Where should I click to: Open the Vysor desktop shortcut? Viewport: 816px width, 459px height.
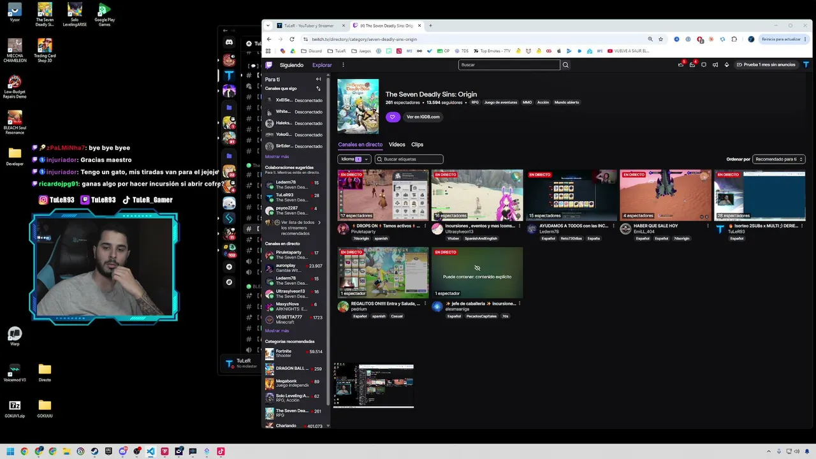point(14,13)
